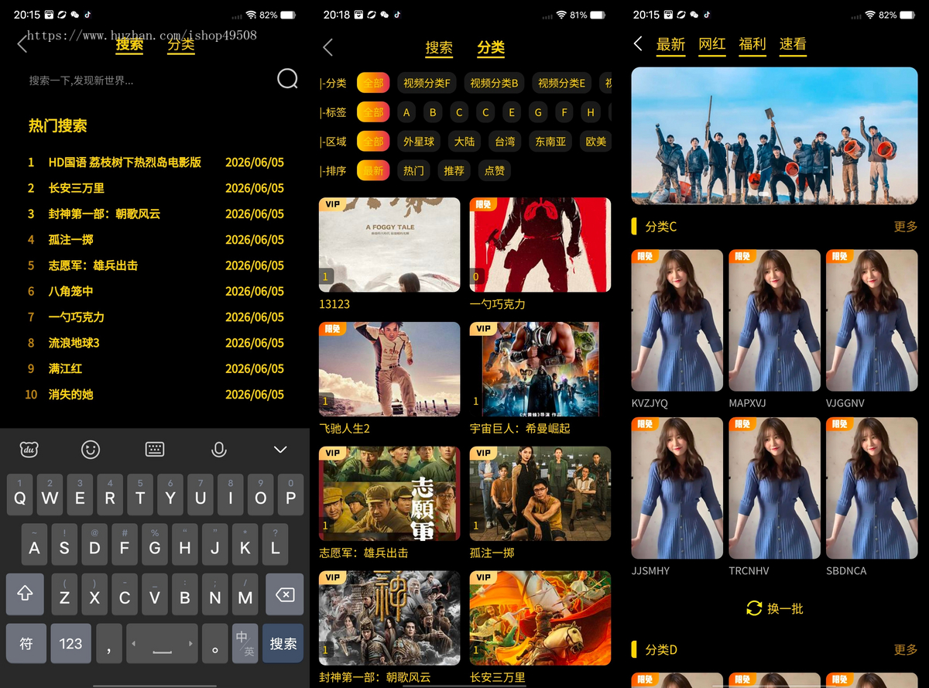
Task: Choose the 外星球 region filter
Action: click(419, 142)
